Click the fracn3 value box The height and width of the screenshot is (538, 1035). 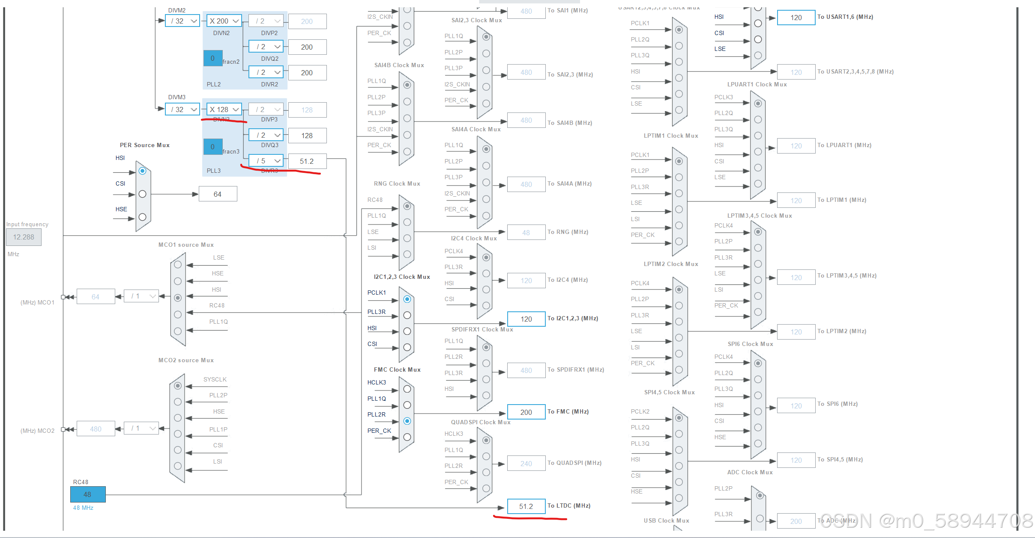[212, 147]
